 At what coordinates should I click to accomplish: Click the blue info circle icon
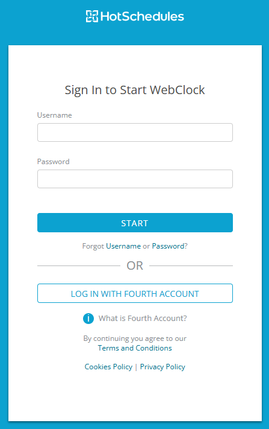88,319
